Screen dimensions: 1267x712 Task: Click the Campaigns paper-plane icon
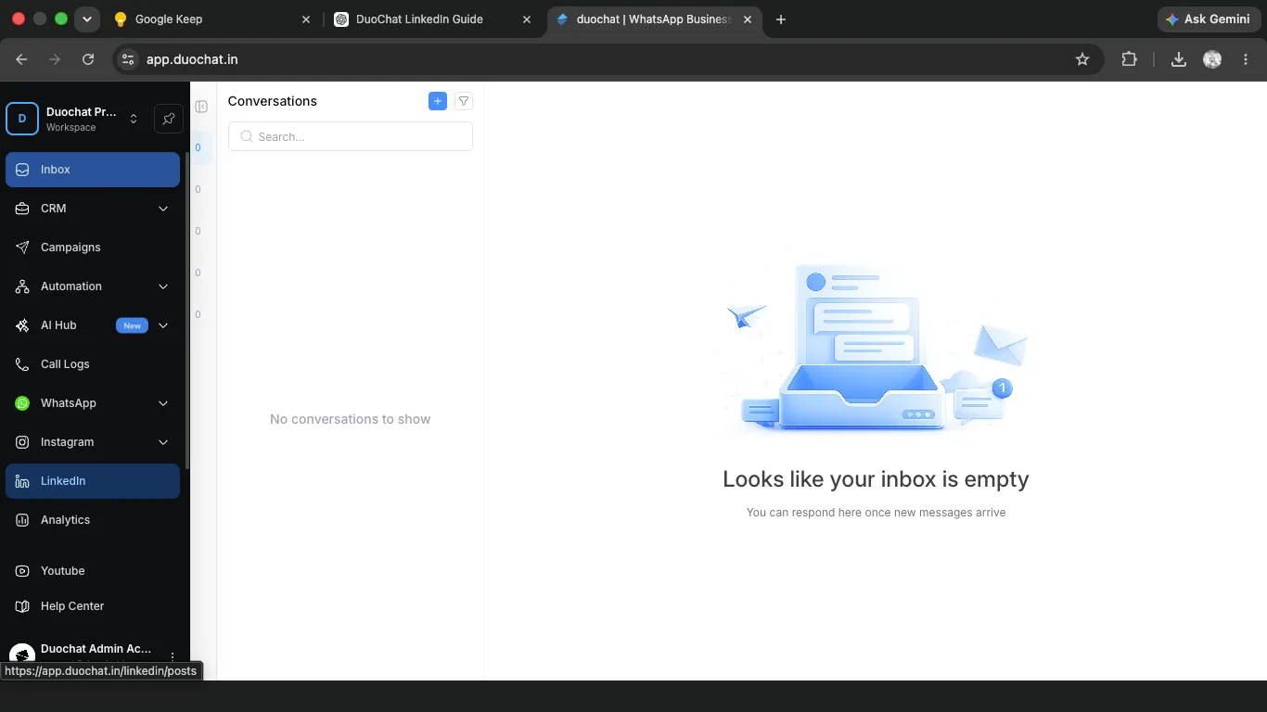(22, 248)
